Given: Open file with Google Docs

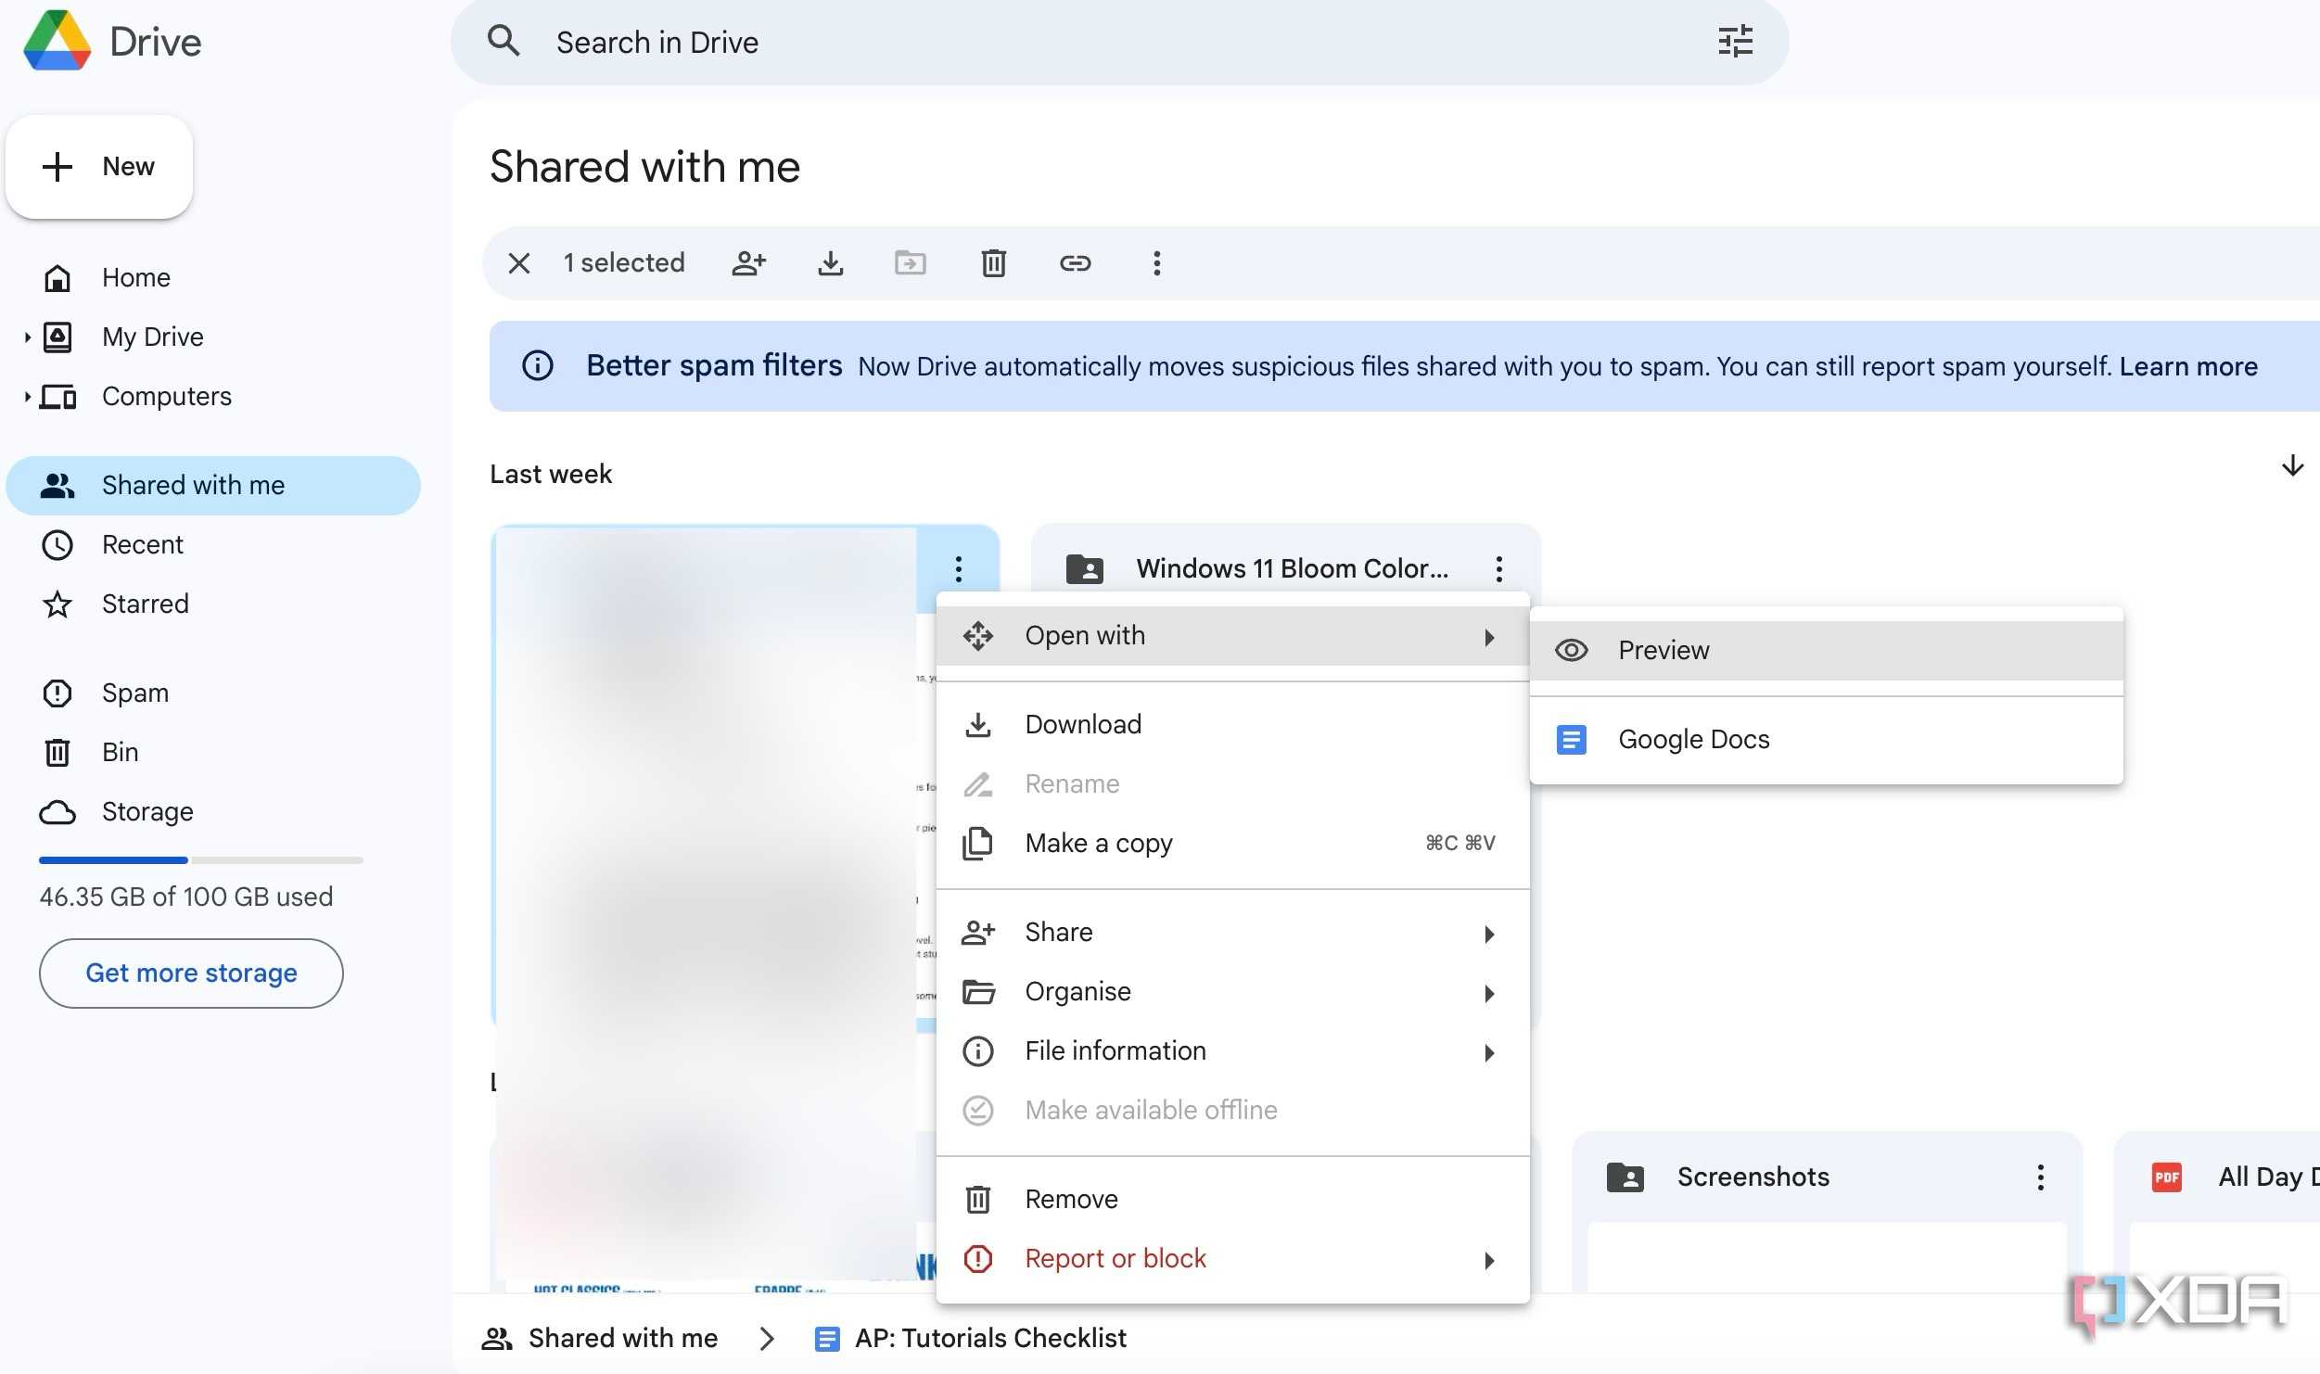Looking at the screenshot, I should click(x=1826, y=740).
